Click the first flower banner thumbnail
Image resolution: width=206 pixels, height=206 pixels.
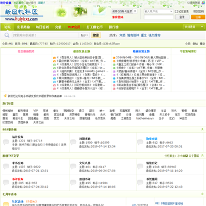click(x=61, y=12)
